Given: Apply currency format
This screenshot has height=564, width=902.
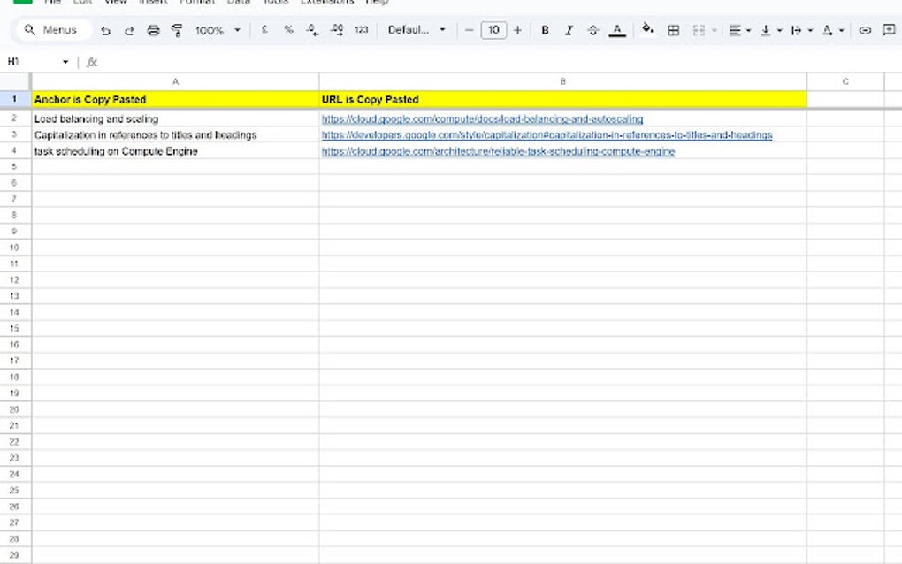Looking at the screenshot, I should click(263, 29).
